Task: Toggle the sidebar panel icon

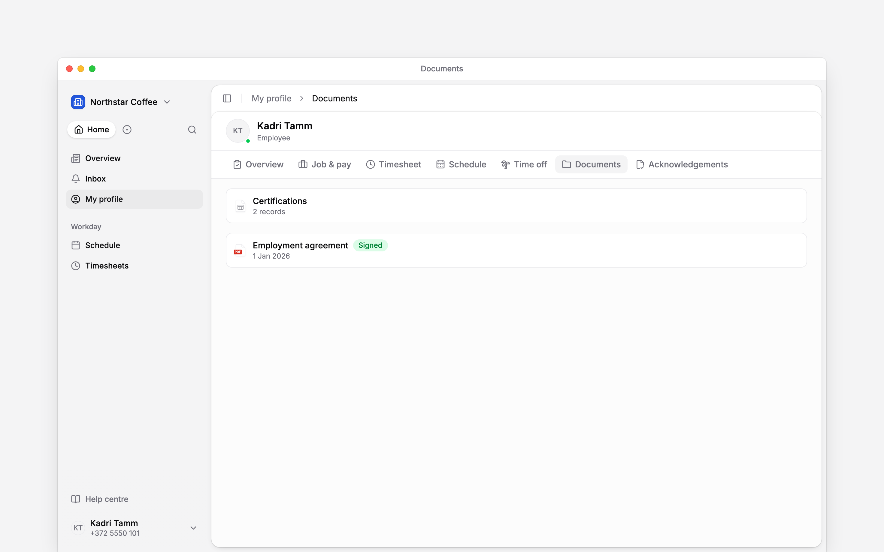Action: pyautogui.click(x=227, y=99)
